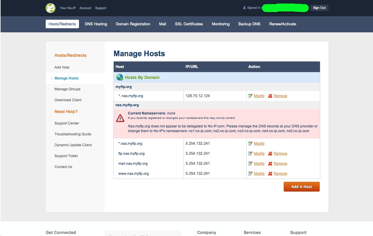Viewport: 373px width, 236px height.
Task: Click the Action column header
Action: pyautogui.click(x=254, y=67)
